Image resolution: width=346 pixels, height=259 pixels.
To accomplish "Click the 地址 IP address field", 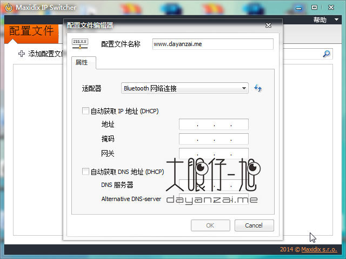I will pyautogui.click(x=214, y=124).
